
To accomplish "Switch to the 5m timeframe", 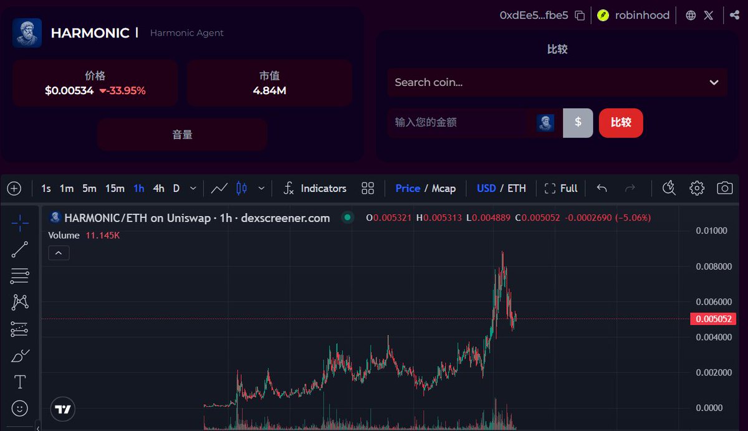I will coord(89,189).
